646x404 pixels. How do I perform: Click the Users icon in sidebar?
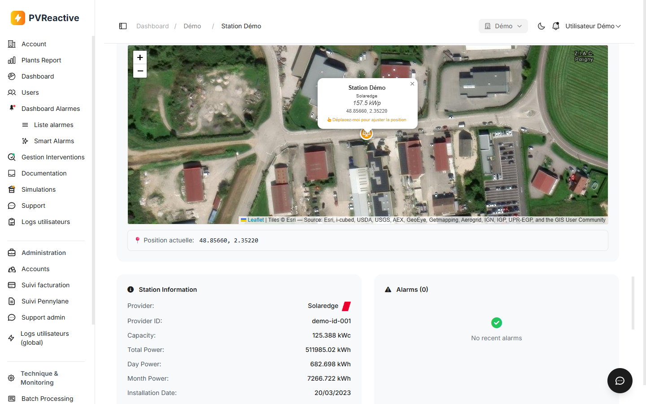(12, 92)
